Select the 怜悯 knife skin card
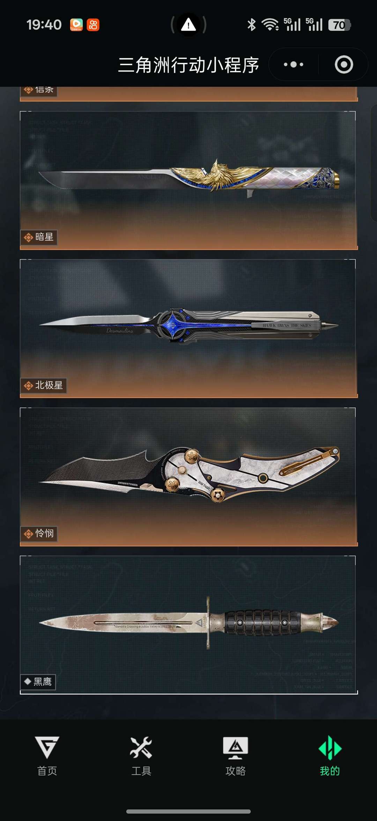377x821 pixels. [188, 477]
